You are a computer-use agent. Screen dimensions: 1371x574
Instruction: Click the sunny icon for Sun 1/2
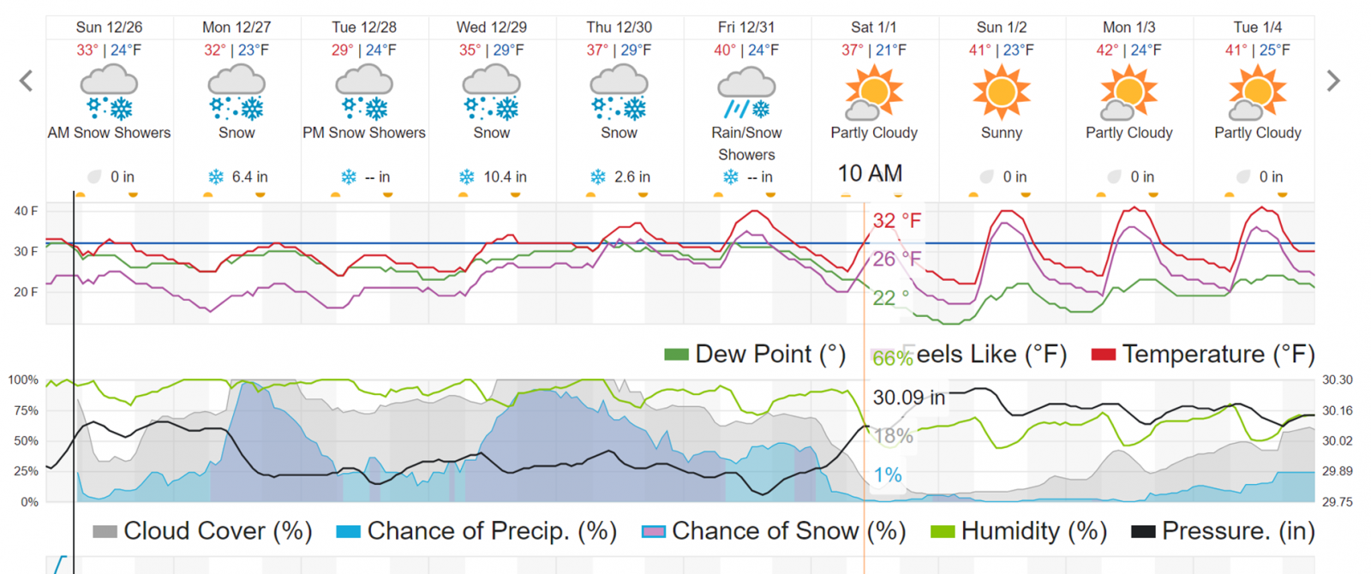[x=1001, y=92]
